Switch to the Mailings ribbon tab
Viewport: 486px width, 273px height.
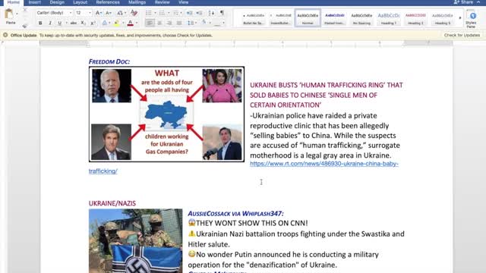coord(137,2)
